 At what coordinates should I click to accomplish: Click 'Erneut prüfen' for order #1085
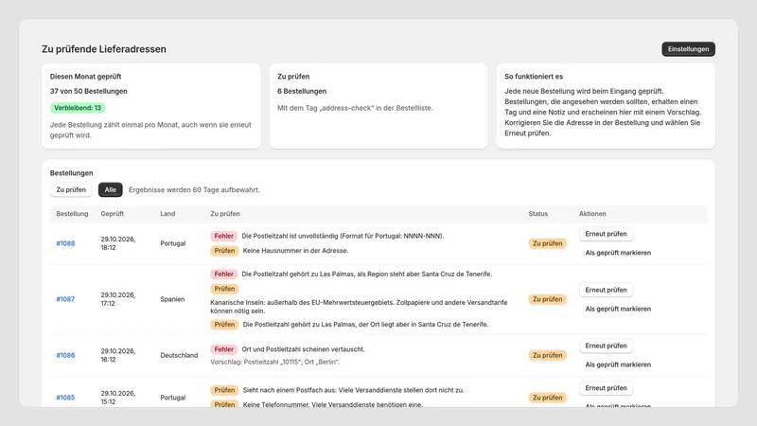point(606,388)
